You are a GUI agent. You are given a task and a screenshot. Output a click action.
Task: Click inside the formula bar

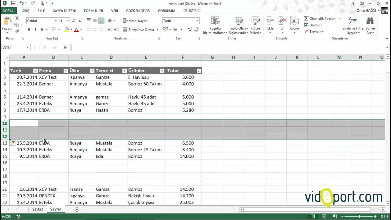pyautogui.click(x=228, y=47)
